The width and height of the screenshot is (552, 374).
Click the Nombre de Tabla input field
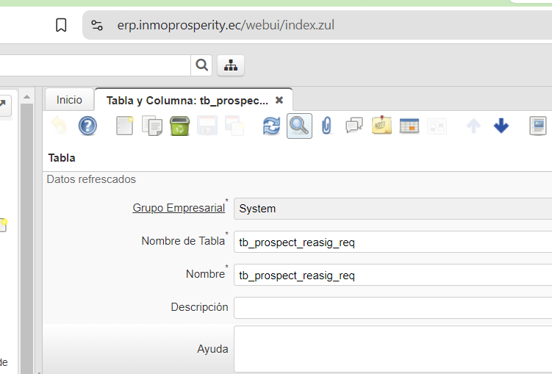tap(393, 242)
